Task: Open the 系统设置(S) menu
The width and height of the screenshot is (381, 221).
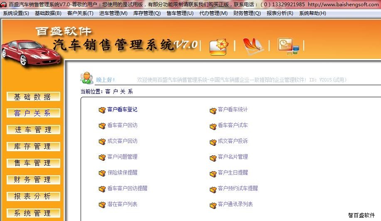Action: [x=16, y=13]
